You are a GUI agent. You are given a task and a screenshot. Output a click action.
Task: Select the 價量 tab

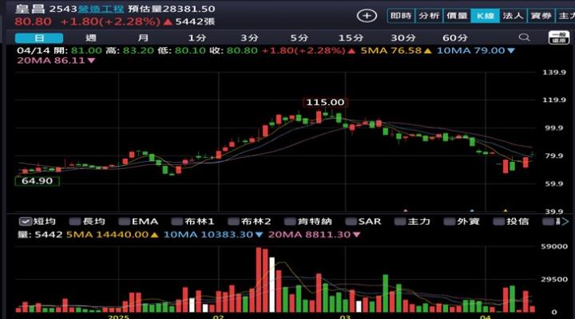[x=457, y=15]
